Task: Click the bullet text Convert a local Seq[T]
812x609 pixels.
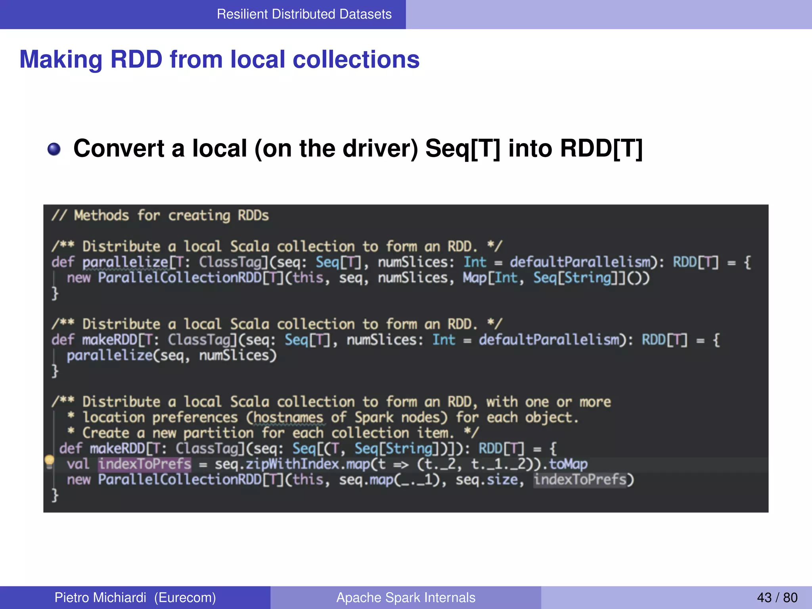Action: coord(358,149)
